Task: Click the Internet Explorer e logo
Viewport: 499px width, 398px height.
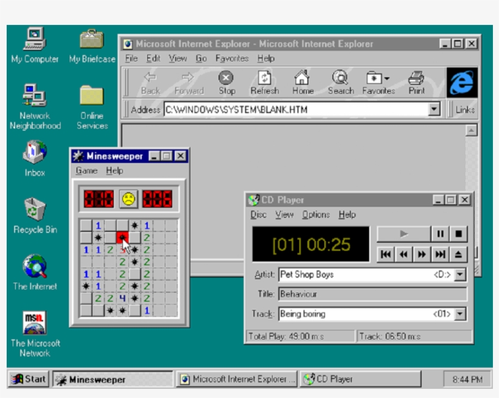Action: point(462,82)
